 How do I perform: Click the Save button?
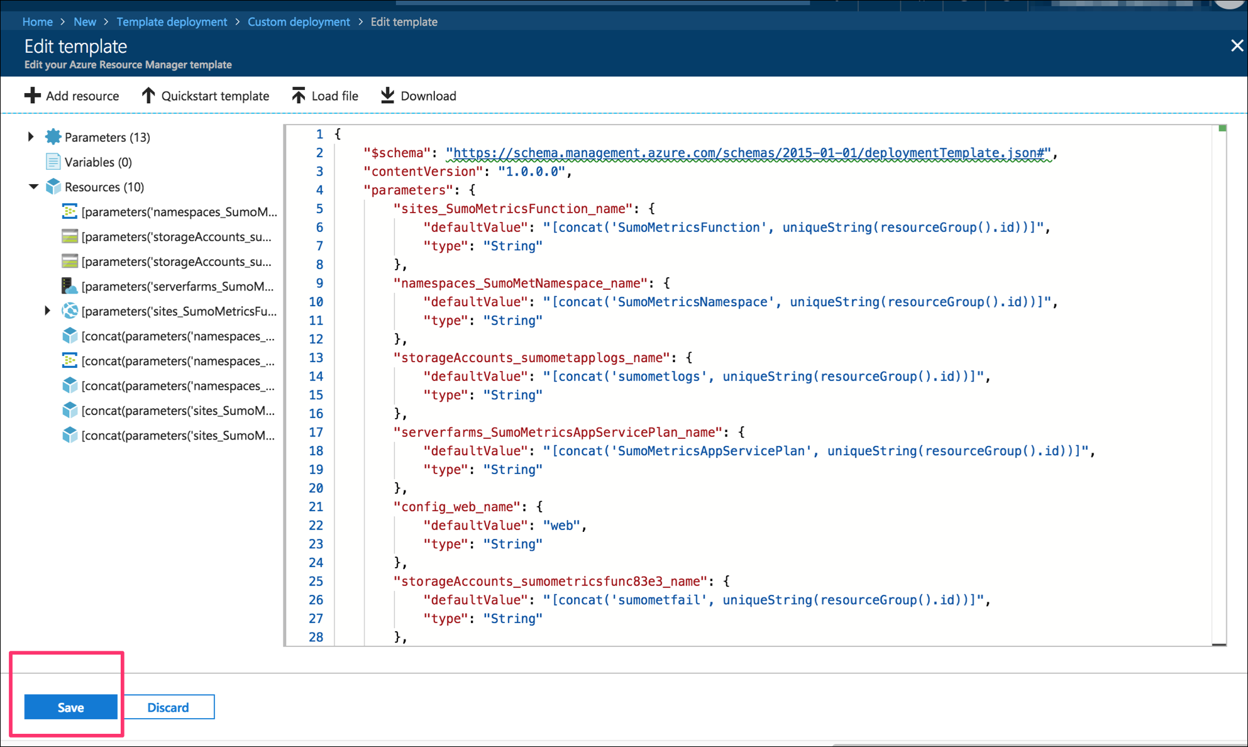(x=70, y=707)
